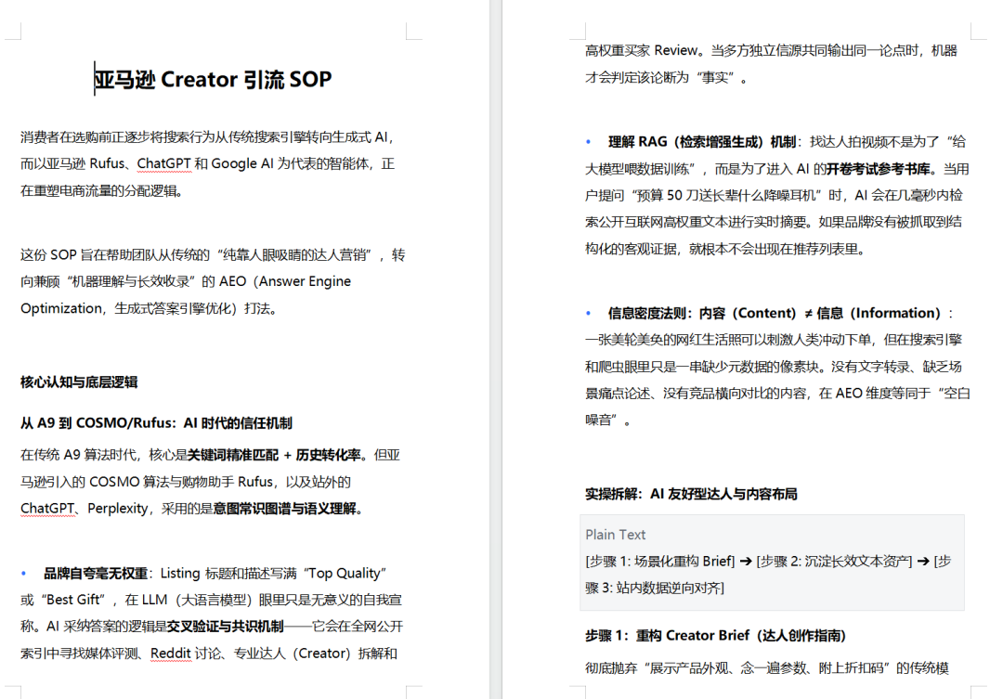Click the line starting "这份 SOP 旨在帮助团队"
The width and height of the screenshot is (1003, 699).
tap(213, 254)
